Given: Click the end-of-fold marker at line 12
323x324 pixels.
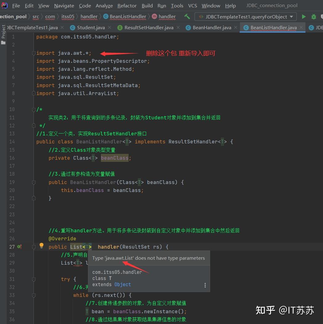Looking at the screenshot, I should 34,126.
